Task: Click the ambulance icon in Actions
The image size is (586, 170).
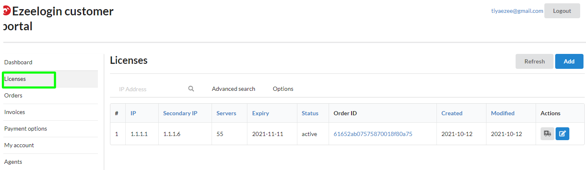Action: click(x=547, y=134)
